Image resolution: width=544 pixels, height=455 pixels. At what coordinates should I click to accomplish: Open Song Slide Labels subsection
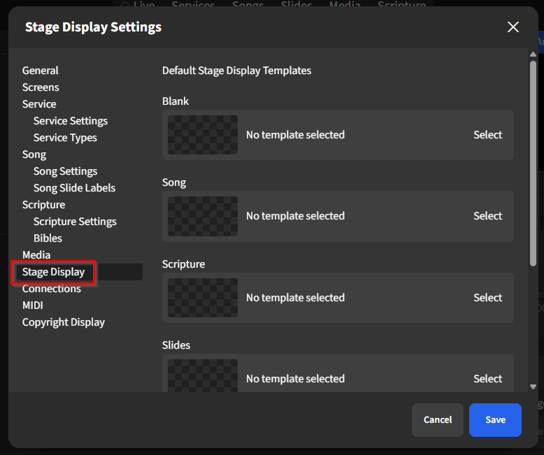74,188
